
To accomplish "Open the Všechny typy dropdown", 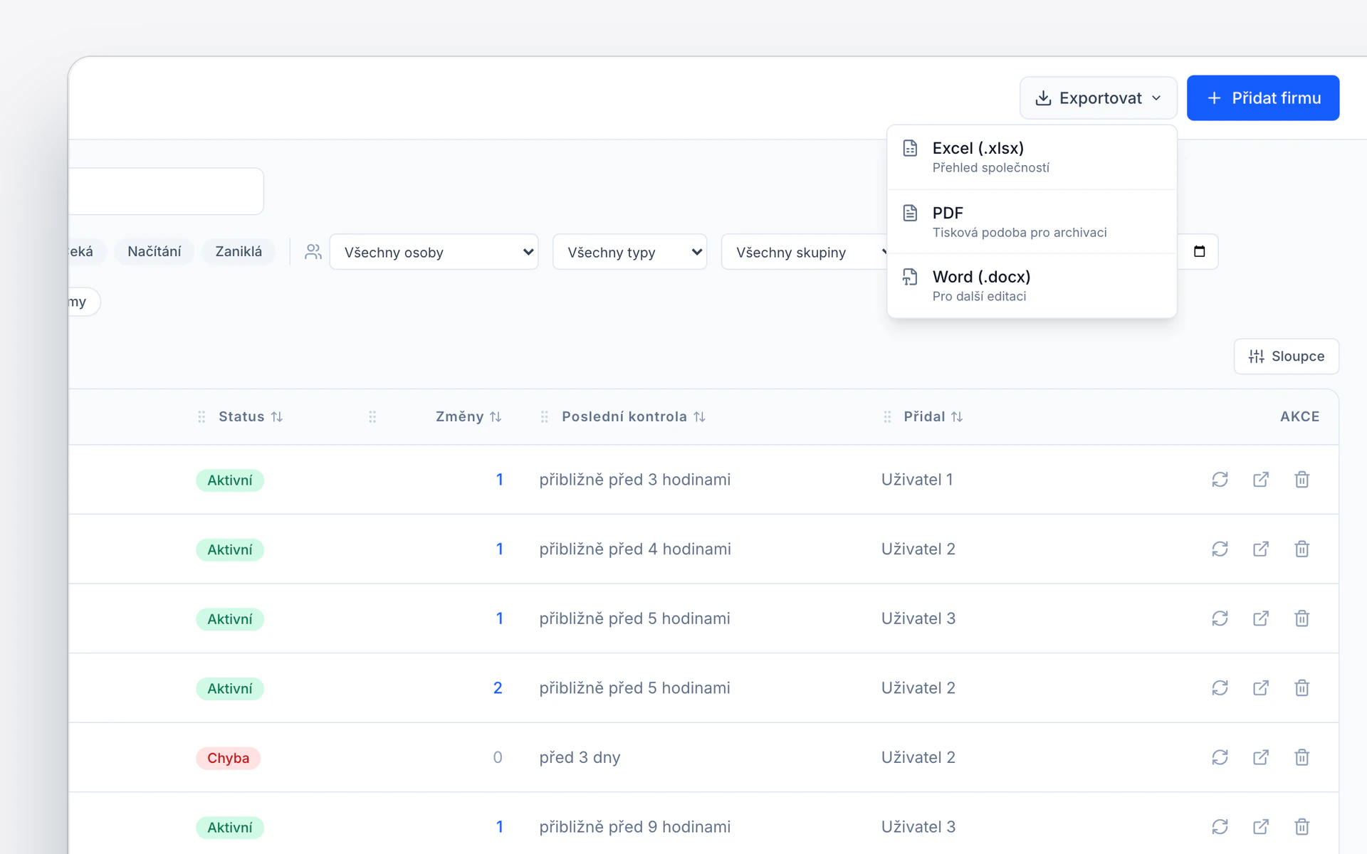I will tap(629, 252).
